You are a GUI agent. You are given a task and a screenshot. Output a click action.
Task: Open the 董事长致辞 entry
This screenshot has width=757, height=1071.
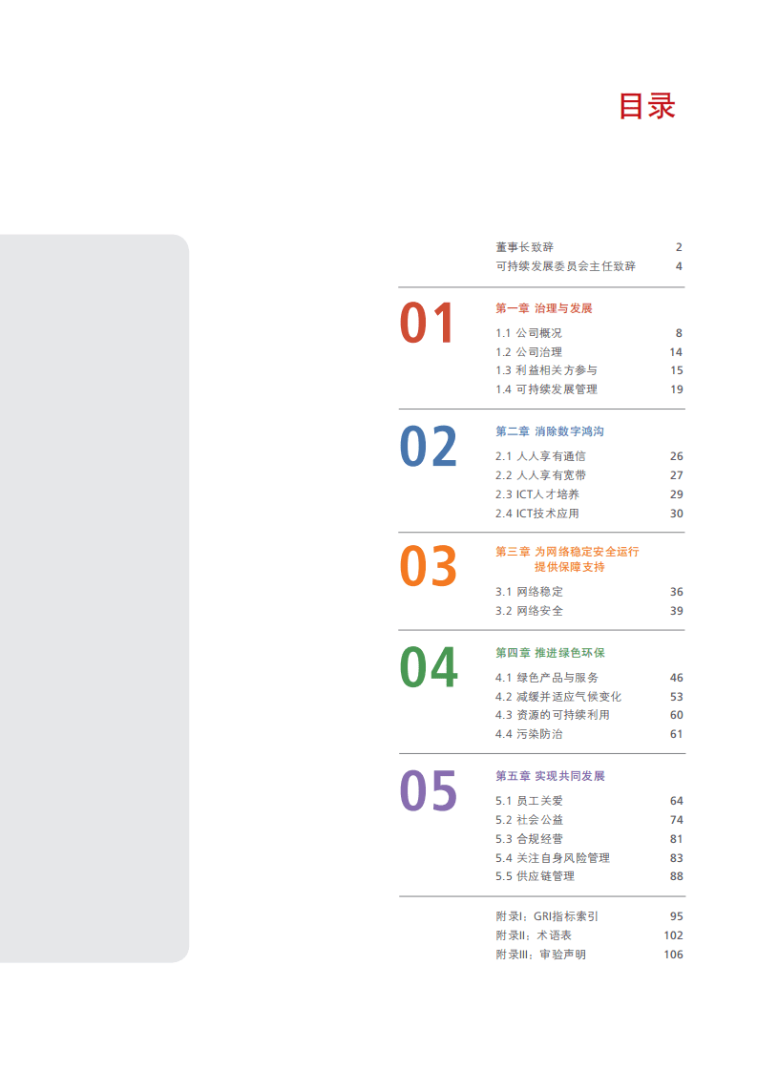pos(525,247)
